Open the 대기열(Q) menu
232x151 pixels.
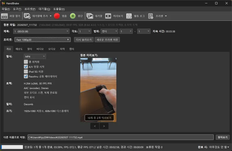point(45,9)
